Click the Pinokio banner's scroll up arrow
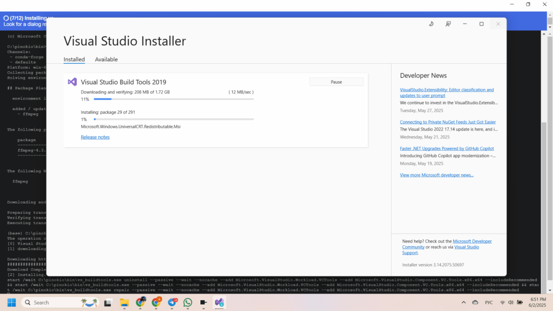Viewport: 553px width, 311px height. coord(550,15)
